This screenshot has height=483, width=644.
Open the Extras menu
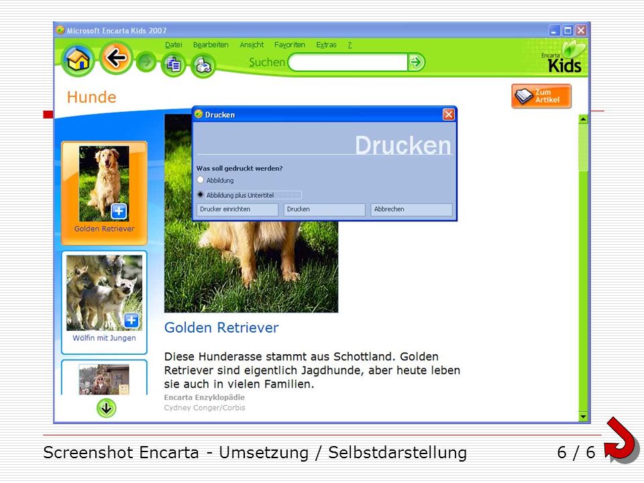tap(326, 45)
